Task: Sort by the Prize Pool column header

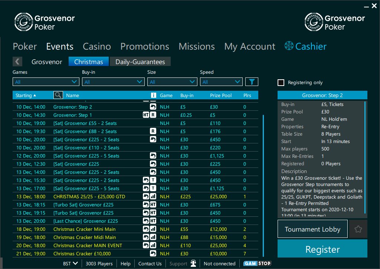Action: coord(220,95)
